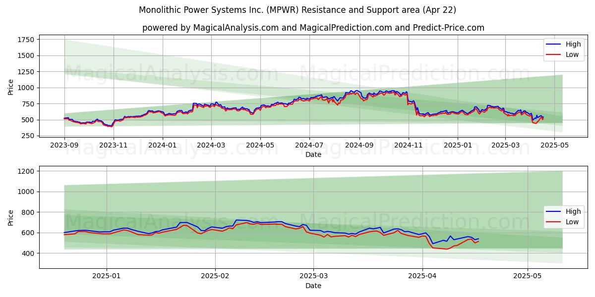Click the 2025-04 tick on bottom chart
This screenshot has width=595, height=297.
pos(422,277)
